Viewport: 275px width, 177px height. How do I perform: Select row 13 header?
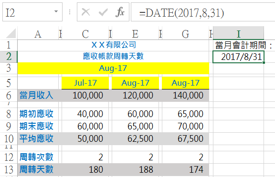click(9, 169)
